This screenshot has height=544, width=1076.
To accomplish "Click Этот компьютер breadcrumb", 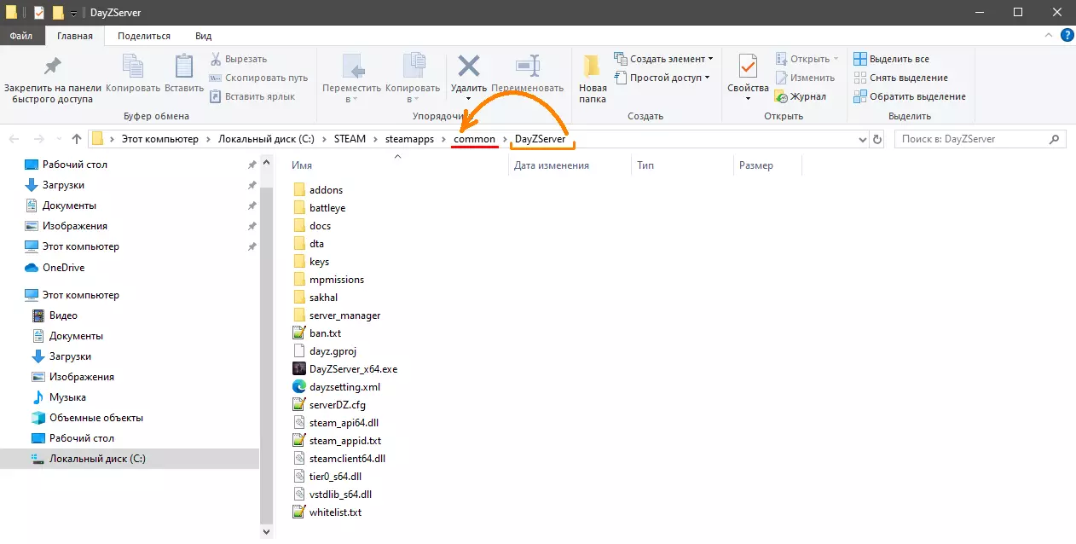I will [x=159, y=139].
